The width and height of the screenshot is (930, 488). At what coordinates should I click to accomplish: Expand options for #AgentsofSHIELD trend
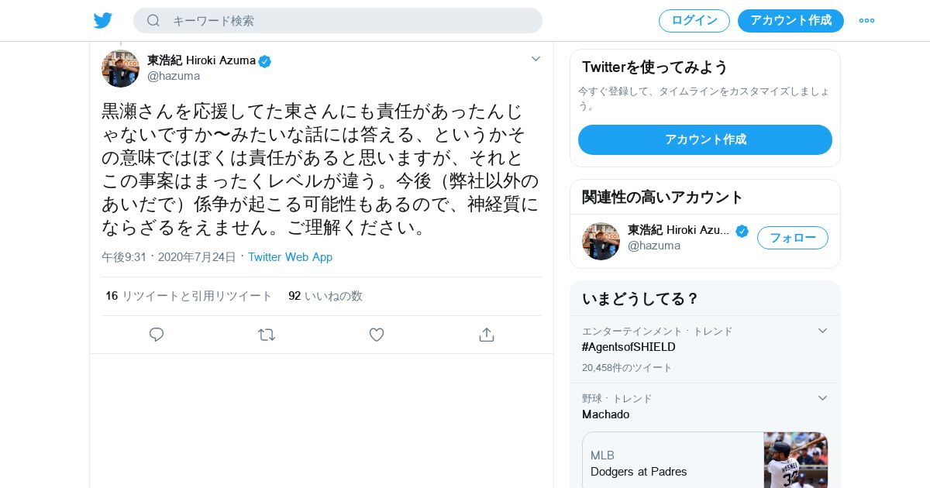tap(823, 331)
